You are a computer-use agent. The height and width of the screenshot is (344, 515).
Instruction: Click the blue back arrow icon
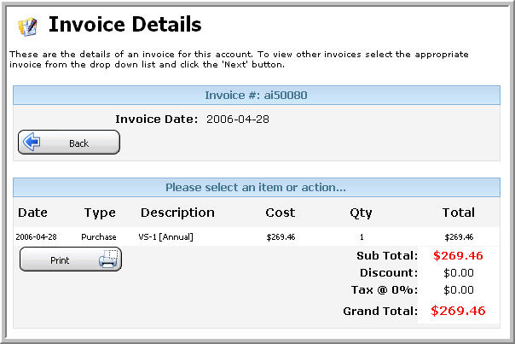click(x=32, y=142)
